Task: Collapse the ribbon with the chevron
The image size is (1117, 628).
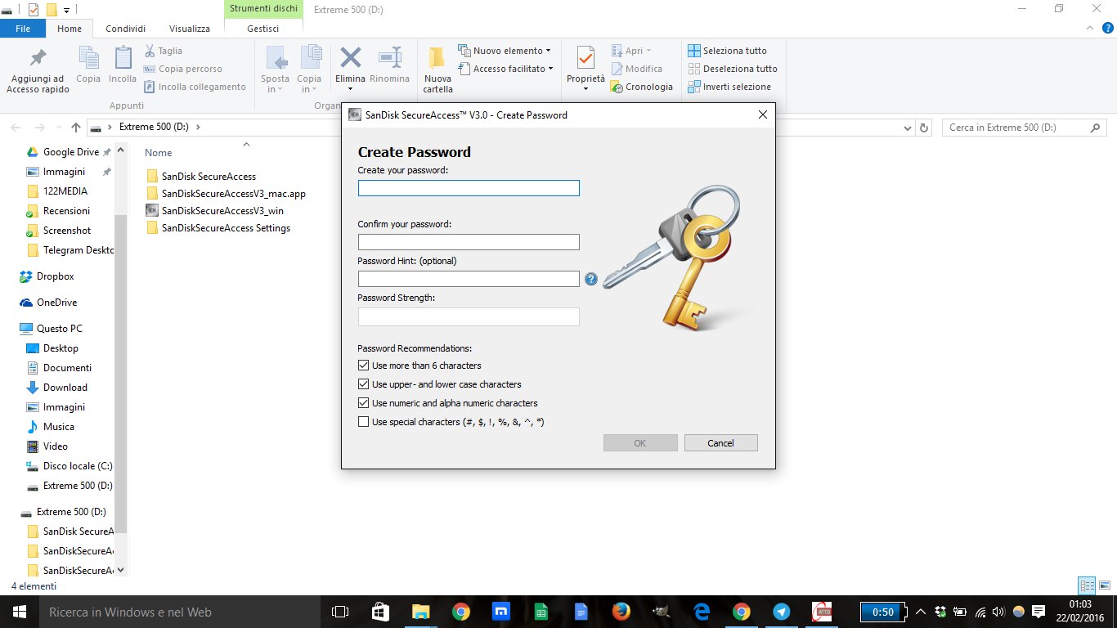Action: (1089, 28)
